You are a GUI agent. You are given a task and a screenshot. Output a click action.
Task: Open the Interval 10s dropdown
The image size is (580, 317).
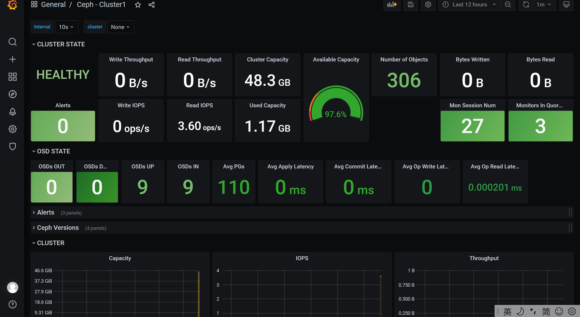pyautogui.click(x=66, y=27)
